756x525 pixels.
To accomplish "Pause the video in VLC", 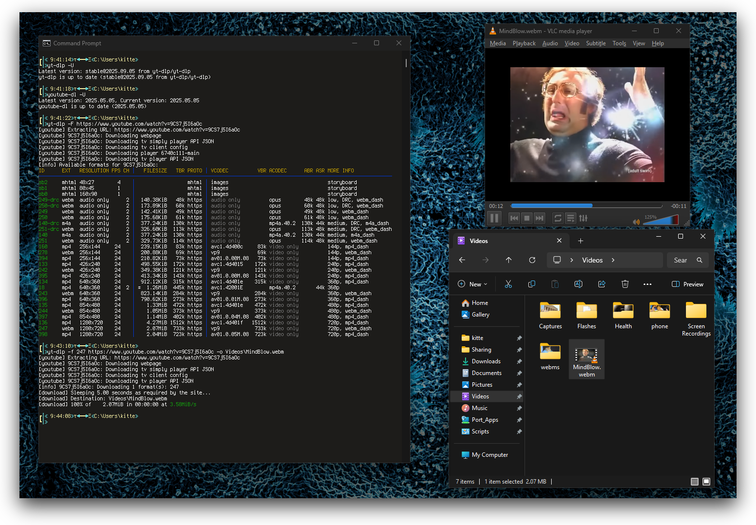I will [494, 218].
